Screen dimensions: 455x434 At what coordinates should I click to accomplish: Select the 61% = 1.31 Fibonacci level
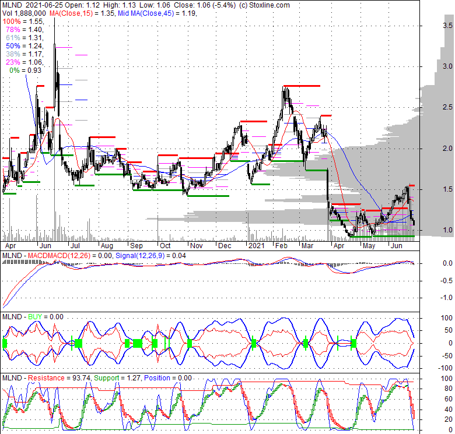tap(24, 38)
